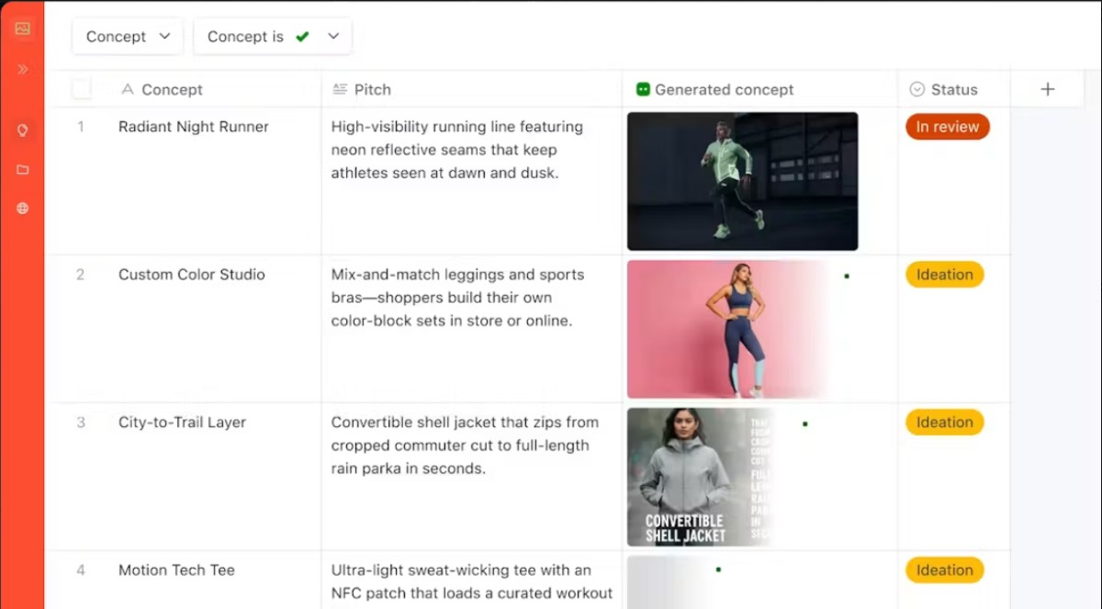Click the image icon in the orange sidebar
Viewport: 1102px width, 609px height.
click(22, 28)
